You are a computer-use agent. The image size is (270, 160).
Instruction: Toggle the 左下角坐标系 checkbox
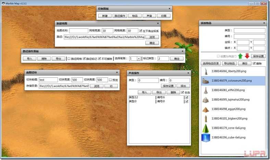click(x=141, y=31)
